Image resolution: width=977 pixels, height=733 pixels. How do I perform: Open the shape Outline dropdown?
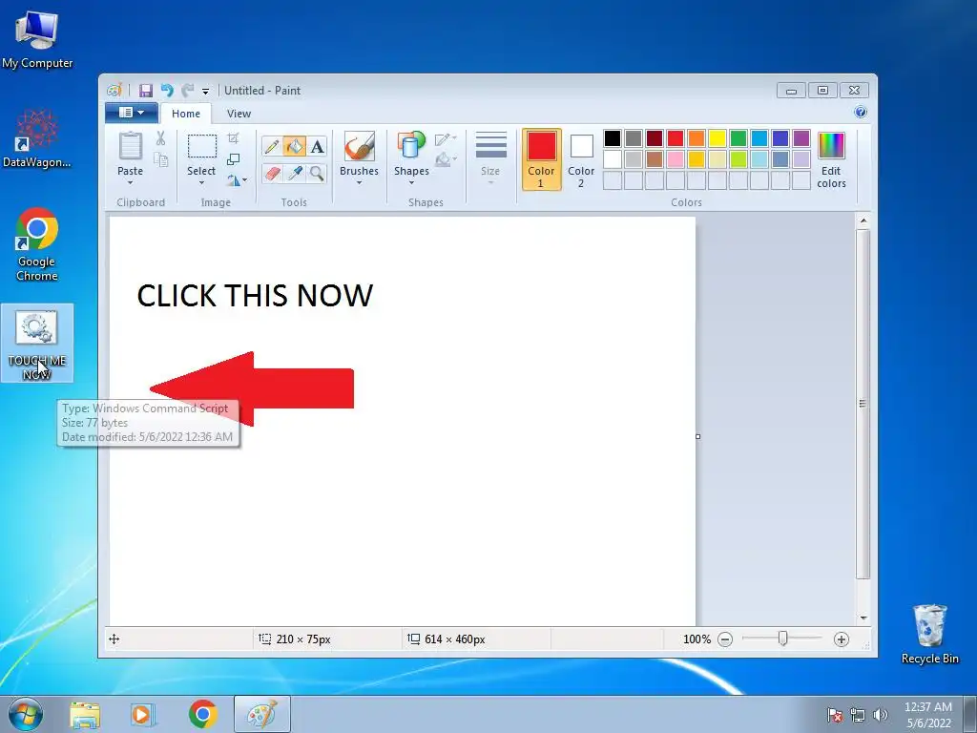(x=447, y=138)
